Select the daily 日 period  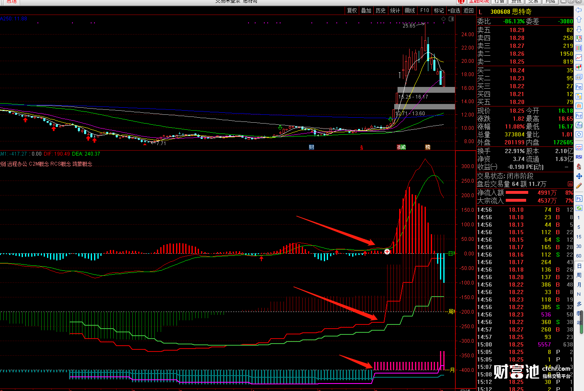[x=579, y=266]
